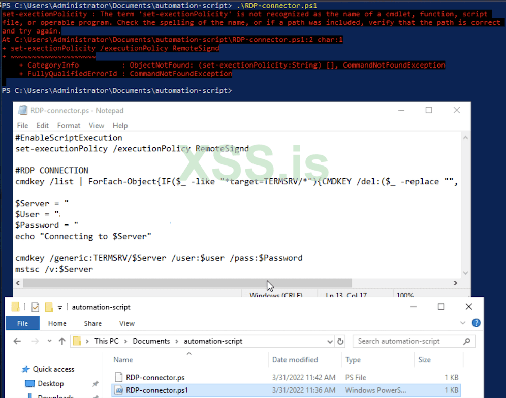Click This PC in address bar
The height and width of the screenshot is (398, 506).
point(106,341)
